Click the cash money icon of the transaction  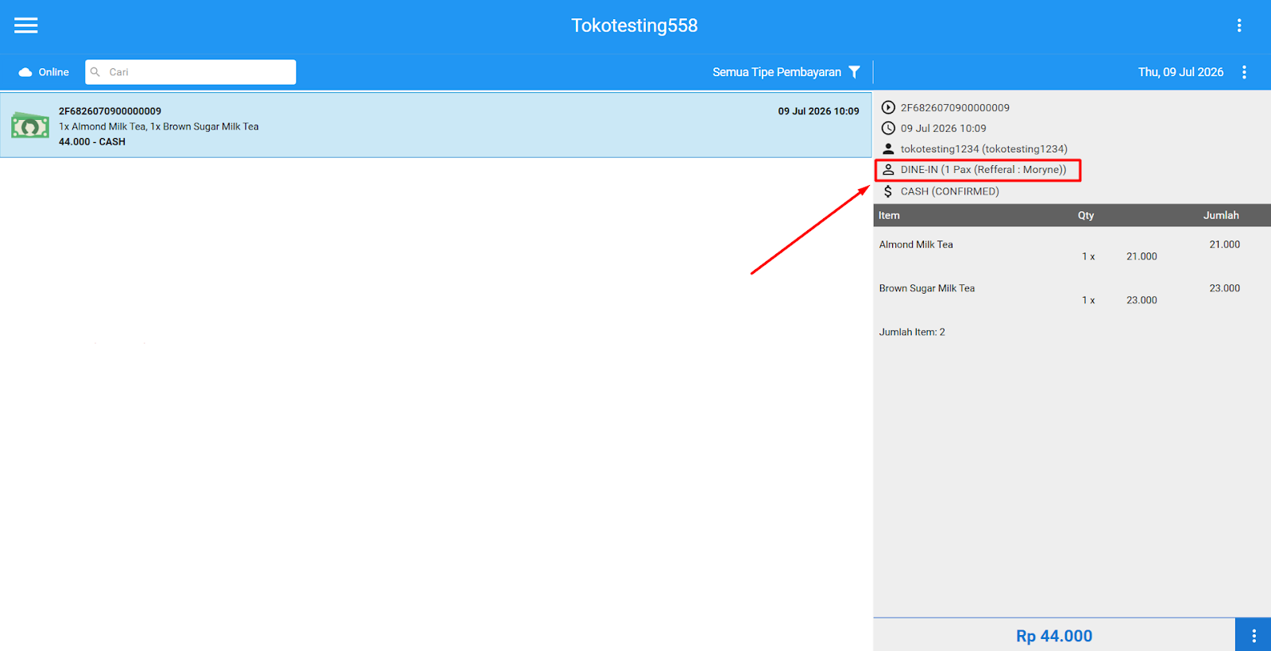click(30, 125)
